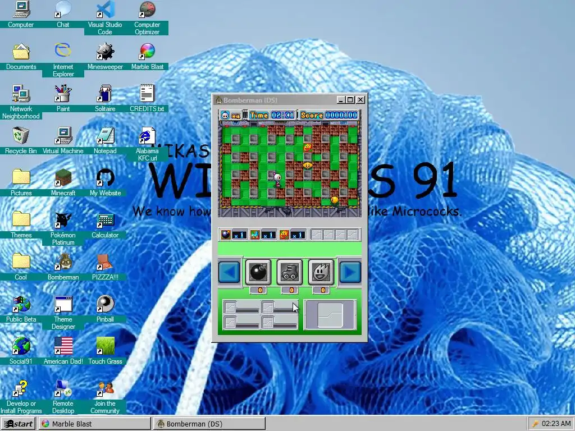
Task: Select the bomb item button in Bomberman
Action: [x=258, y=272]
